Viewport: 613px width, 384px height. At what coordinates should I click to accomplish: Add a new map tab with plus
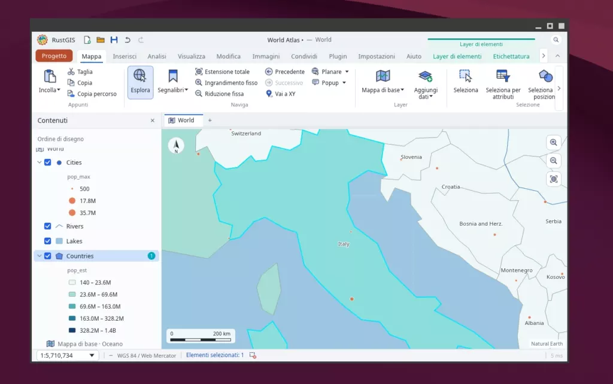(210, 121)
